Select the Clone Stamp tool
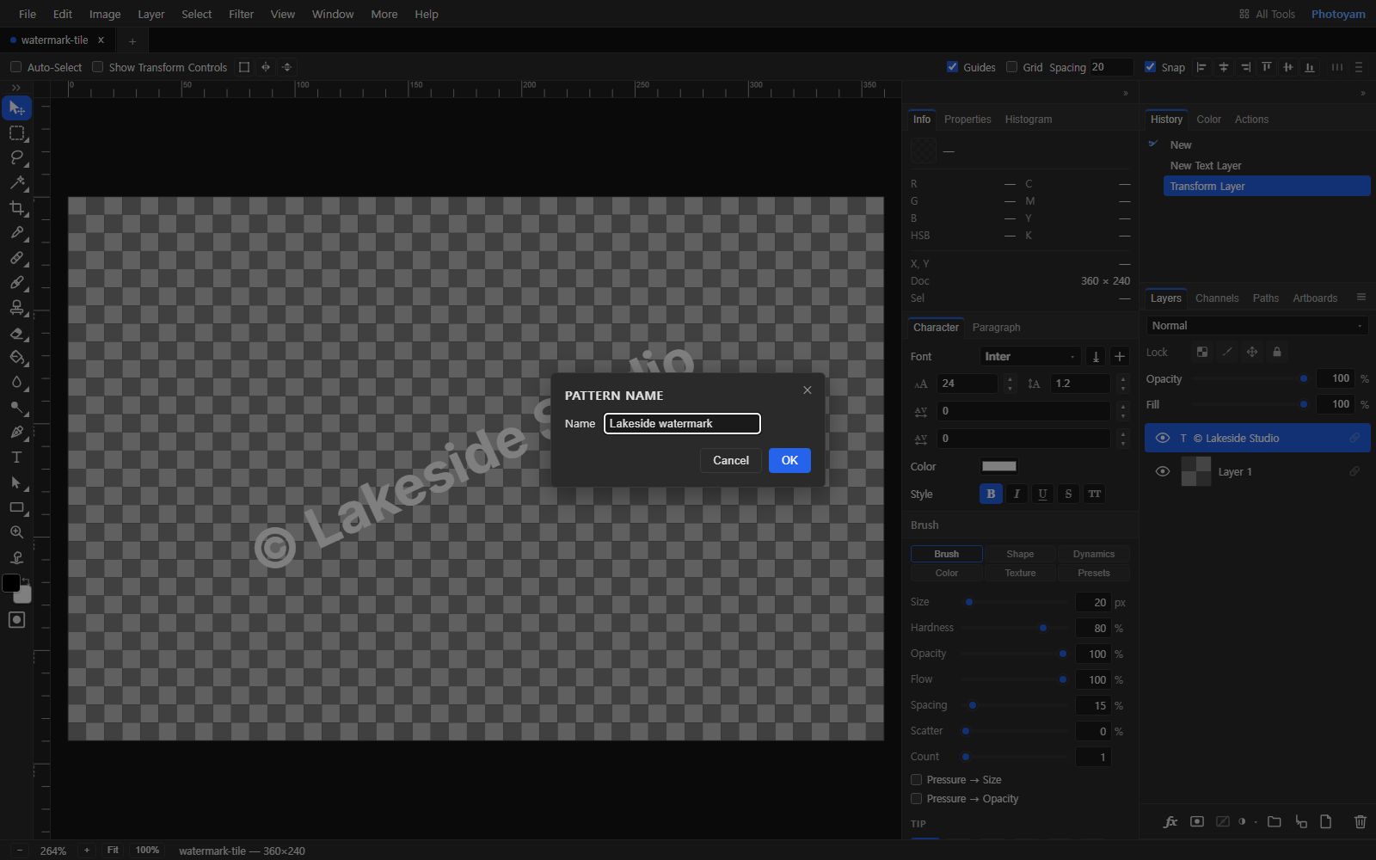 coord(16,308)
